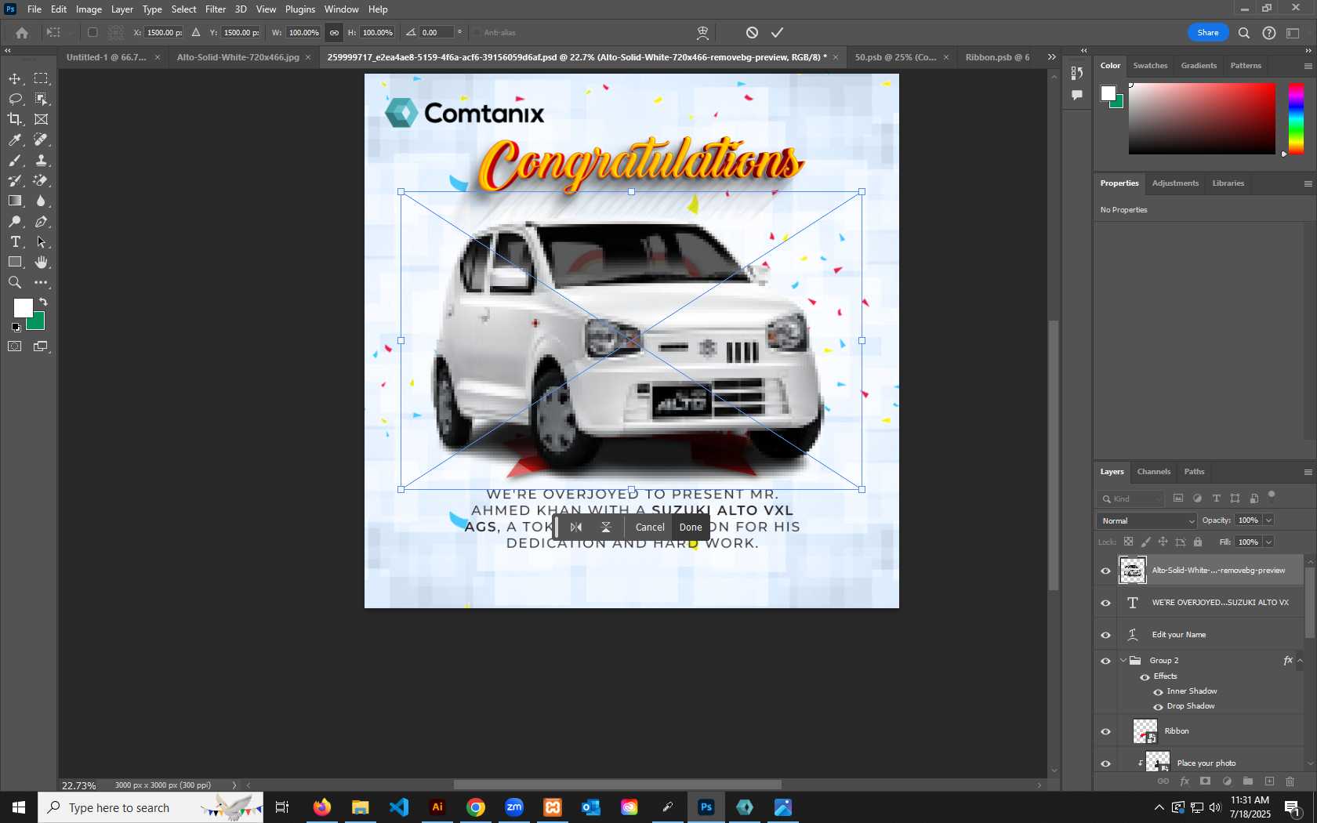Switch to the Channels tab
Screen dimensions: 1317x823
(x=1154, y=472)
